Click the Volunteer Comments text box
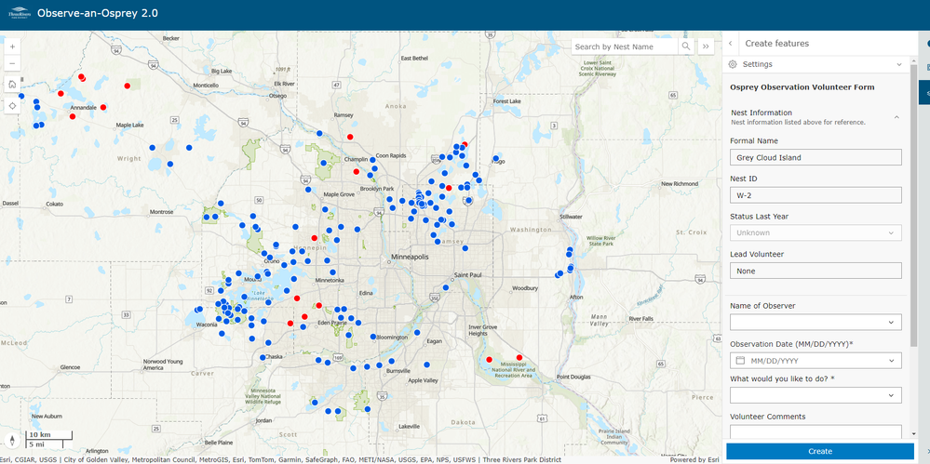Image resolution: width=930 pixels, height=464 pixels. tap(815, 432)
